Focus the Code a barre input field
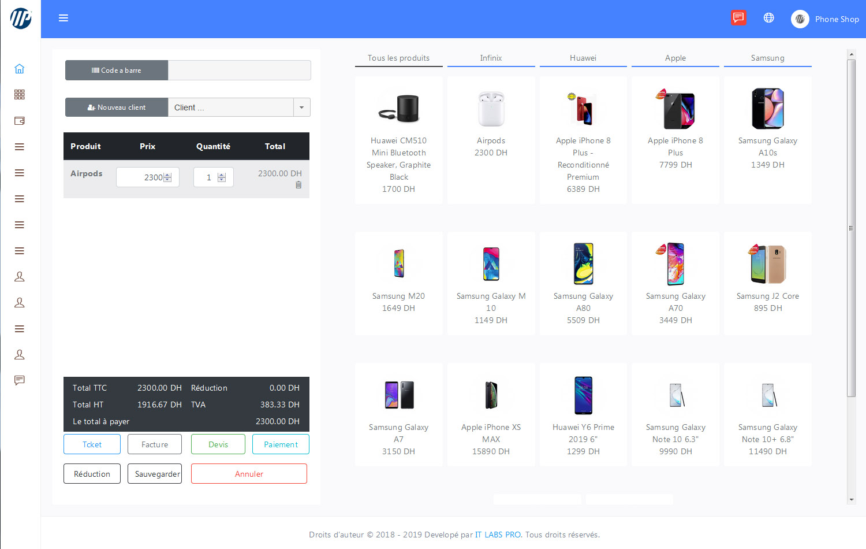Image resolution: width=866 pixels, height=549 pixels. pyautogui.click(x=239, y=71)
